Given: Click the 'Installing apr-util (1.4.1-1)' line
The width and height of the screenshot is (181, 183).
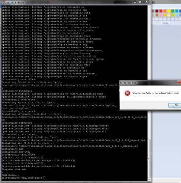Looking at the screenshot, I should [31, 137].
